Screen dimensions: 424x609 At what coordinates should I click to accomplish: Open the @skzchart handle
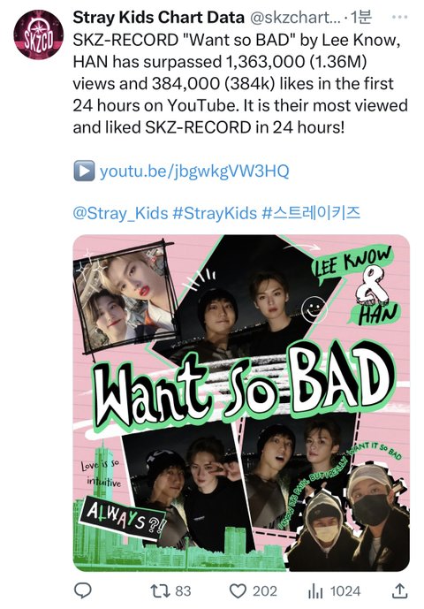295,18
